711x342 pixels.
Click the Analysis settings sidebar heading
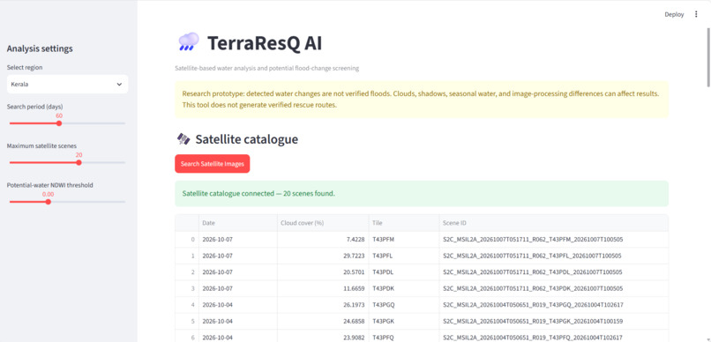tap(40, 48)
